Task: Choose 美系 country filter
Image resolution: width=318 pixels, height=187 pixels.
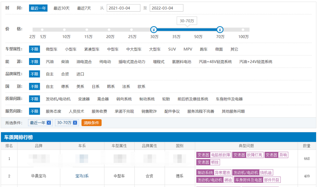Action: (x=80, y=87)
